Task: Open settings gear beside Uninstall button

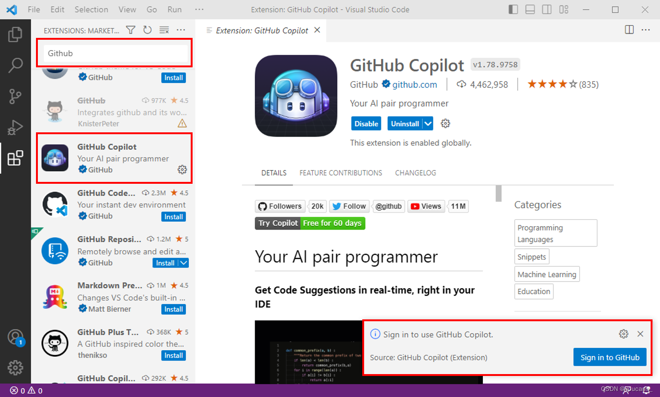Action: [445, 123]
